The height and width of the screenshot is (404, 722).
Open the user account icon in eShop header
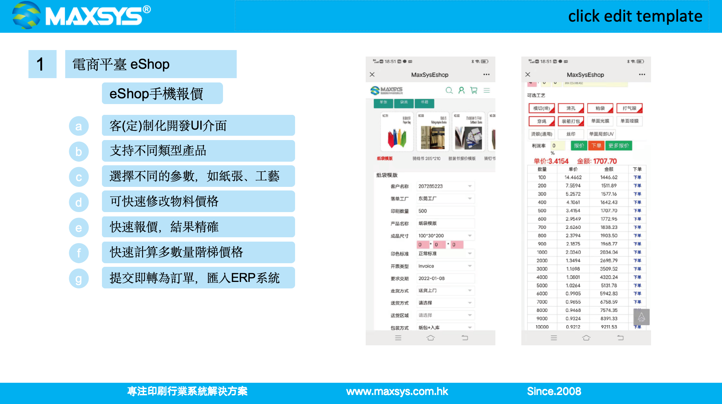462,90
